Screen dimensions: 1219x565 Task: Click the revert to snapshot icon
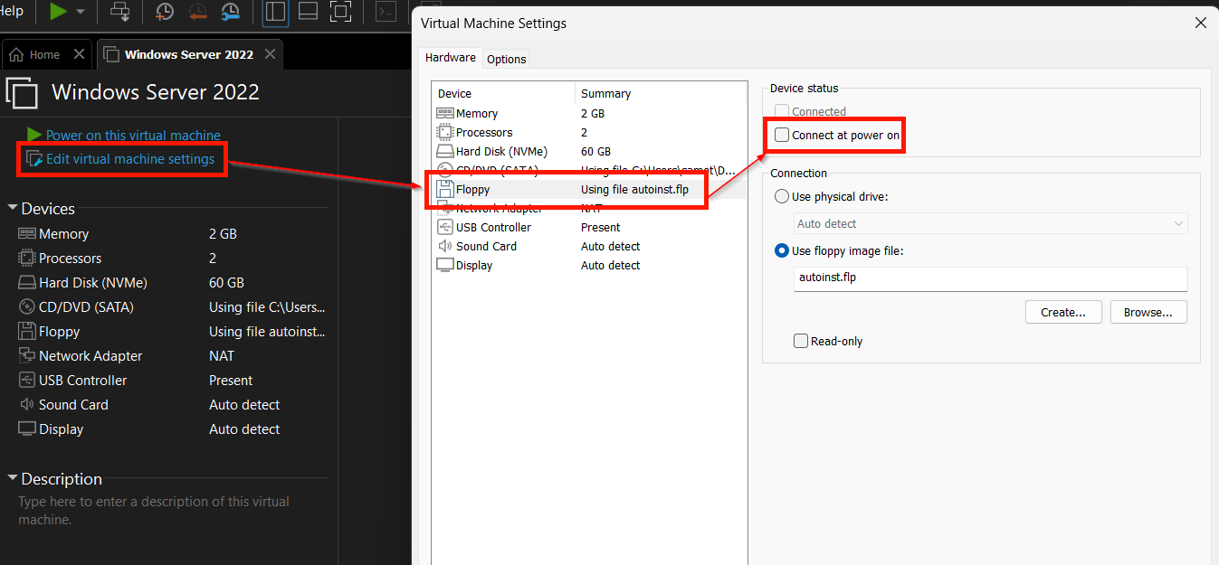tap(198, 11)
